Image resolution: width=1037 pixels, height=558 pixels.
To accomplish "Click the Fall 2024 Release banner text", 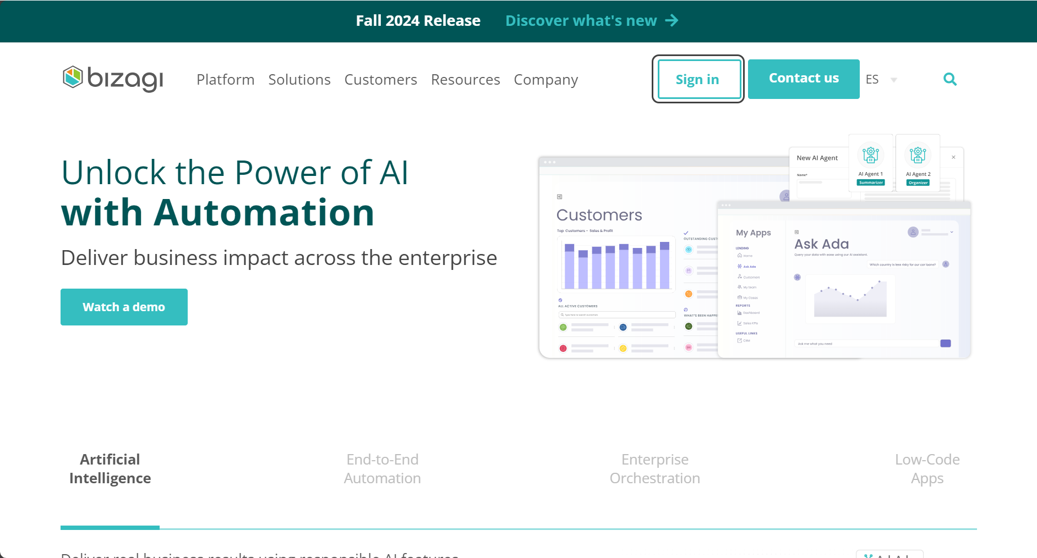I will [x=418, y=21].
